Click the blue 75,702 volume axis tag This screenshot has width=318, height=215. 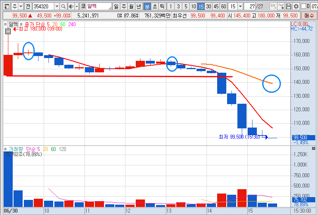click(304, 200)
